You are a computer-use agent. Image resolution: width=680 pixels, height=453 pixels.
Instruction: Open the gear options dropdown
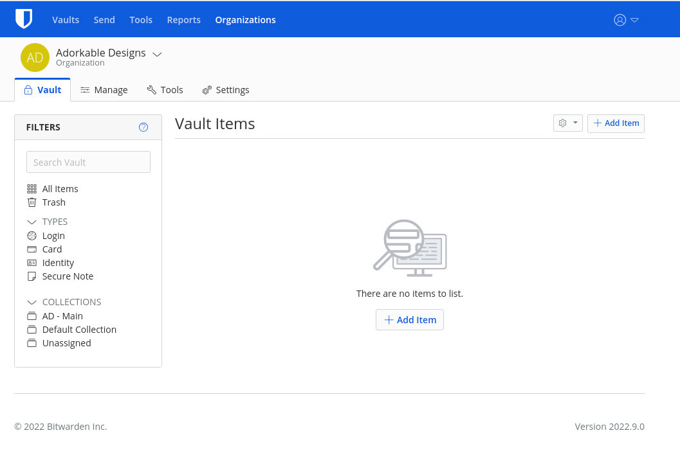567,123
